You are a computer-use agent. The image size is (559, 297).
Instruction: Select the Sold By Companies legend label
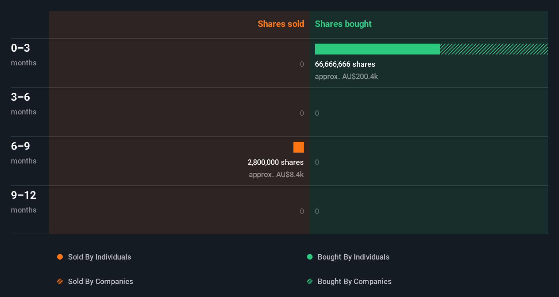point(100,282)
